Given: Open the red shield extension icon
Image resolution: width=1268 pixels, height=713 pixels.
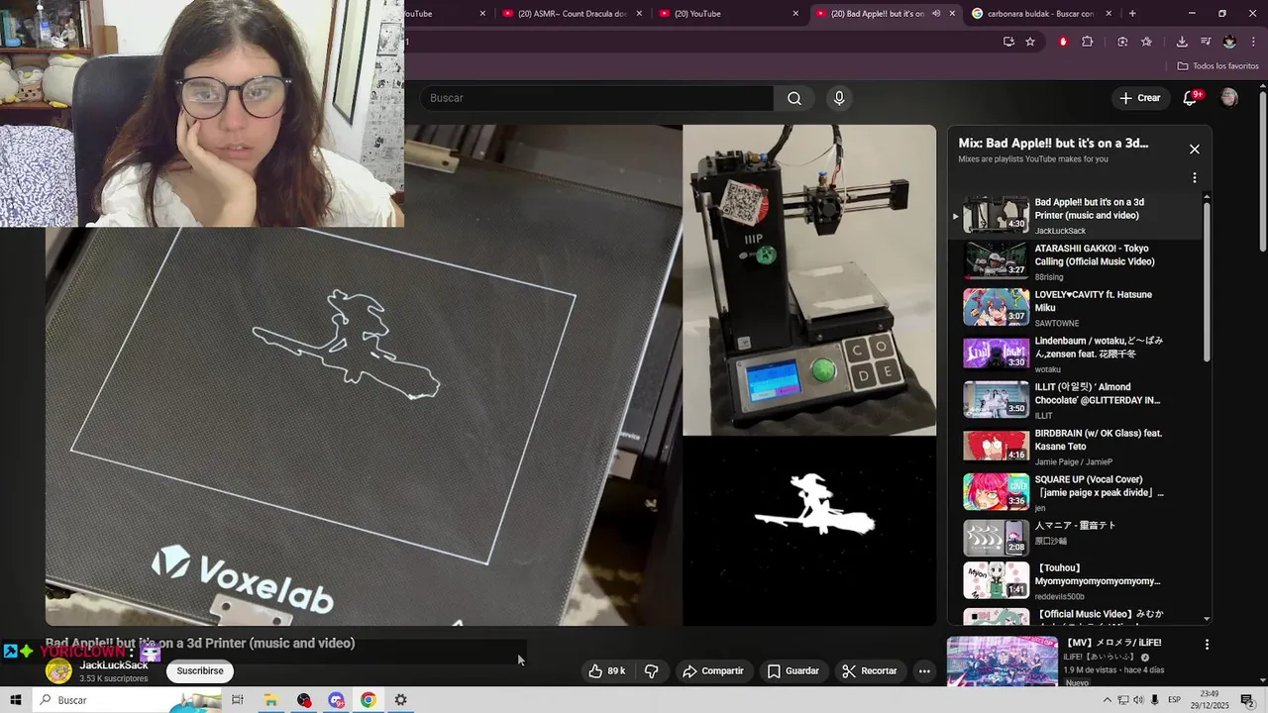Looking at the screenshot, I should [x=1063, y=42].
